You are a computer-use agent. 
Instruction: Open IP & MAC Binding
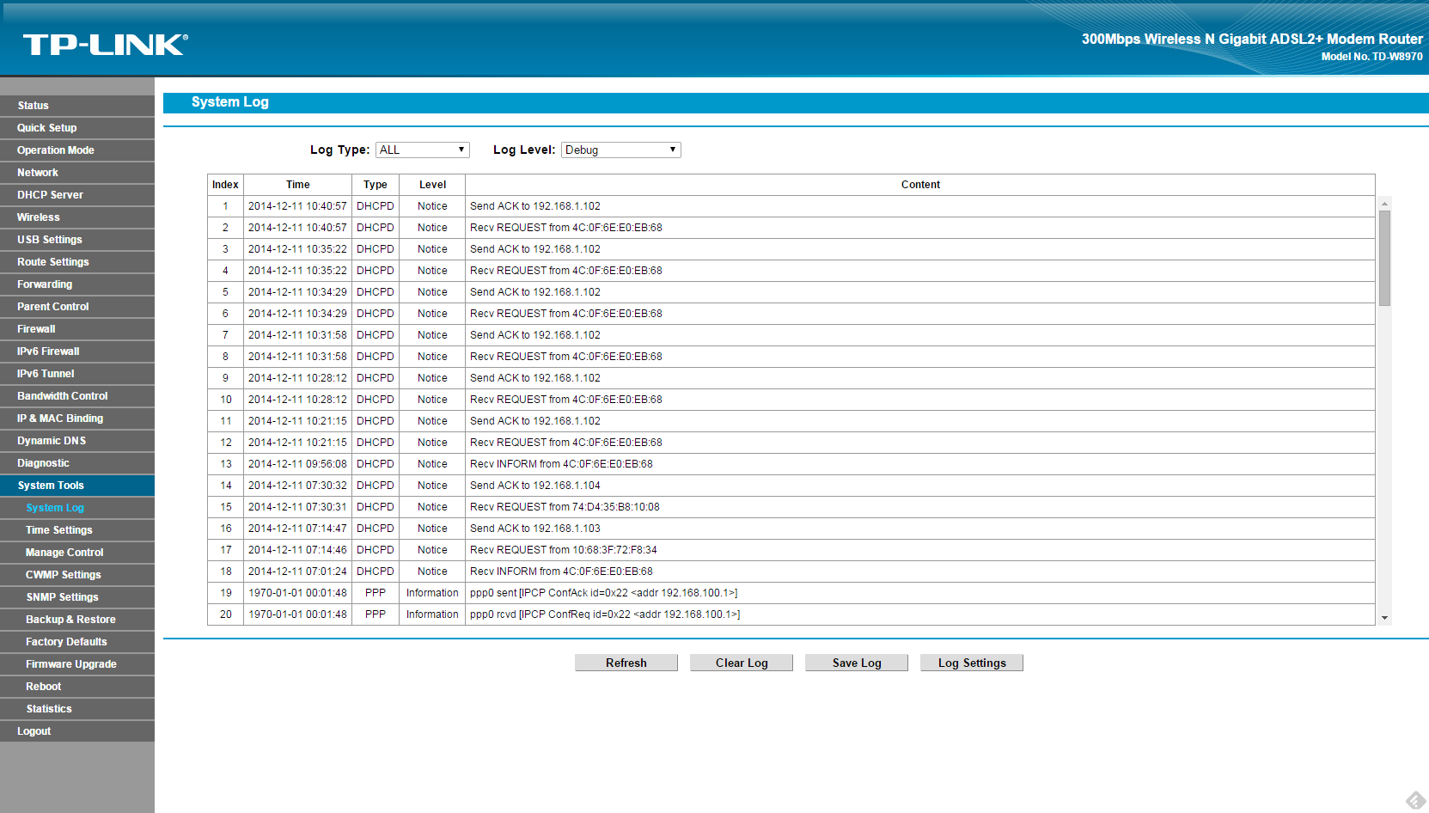tap(77, 419)
